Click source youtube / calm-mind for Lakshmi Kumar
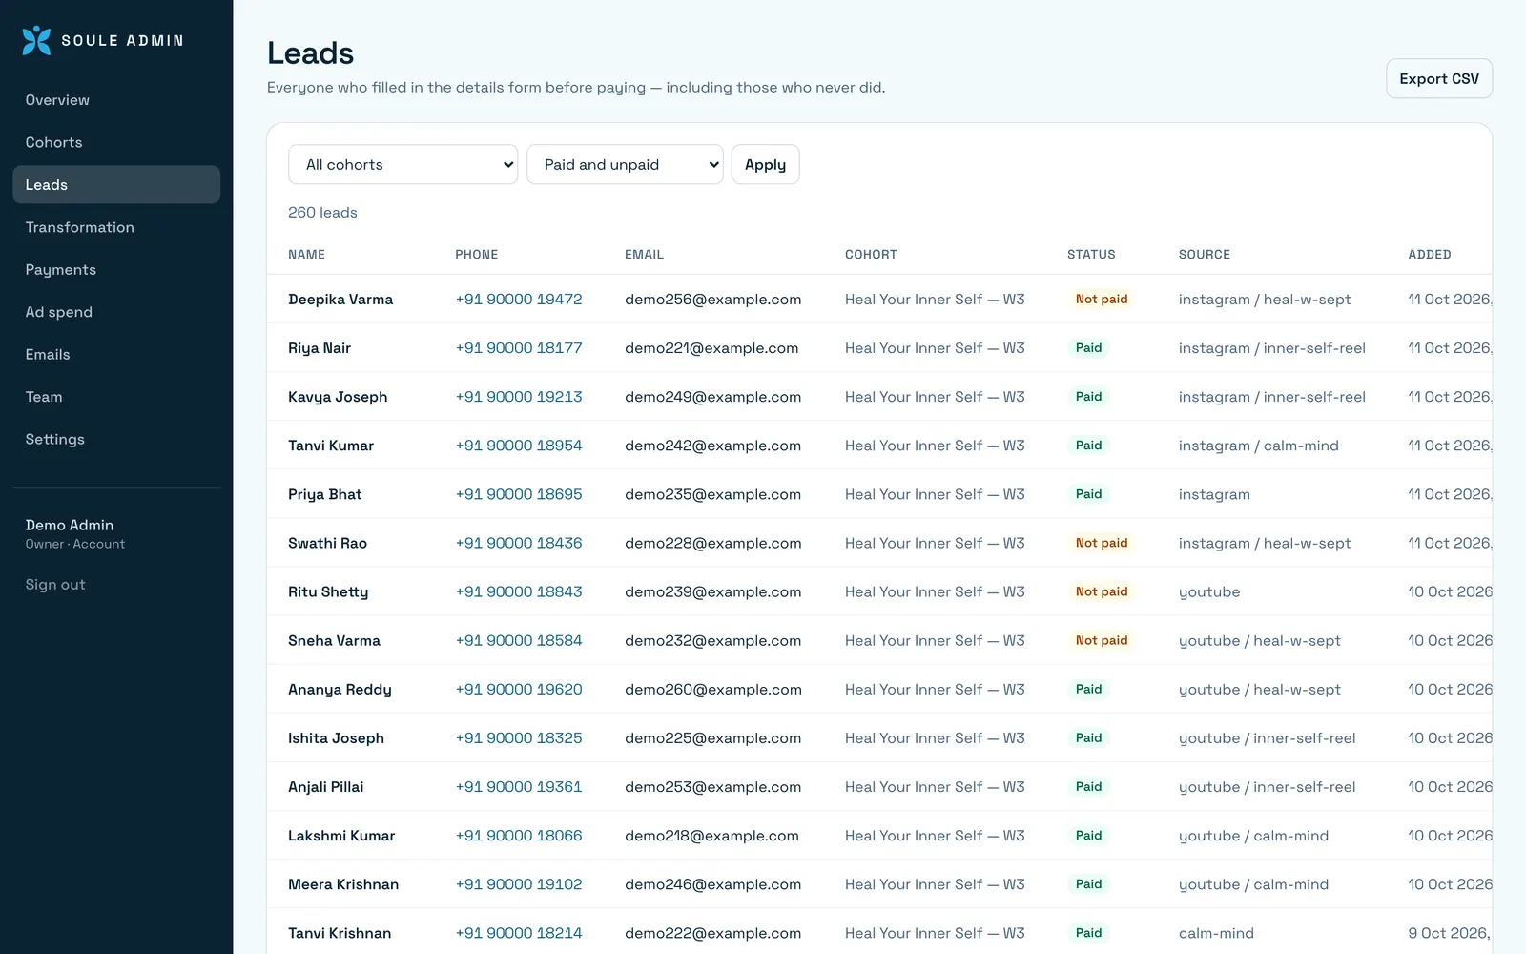 coord(1253,836)
